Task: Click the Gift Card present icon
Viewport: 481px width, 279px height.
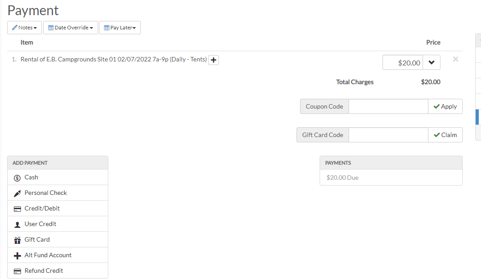Action: 17,240
